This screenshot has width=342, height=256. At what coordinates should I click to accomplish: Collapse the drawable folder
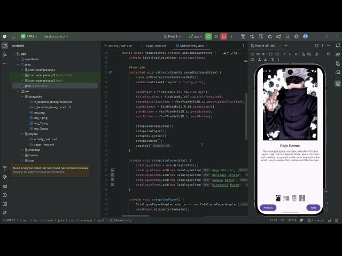22,97
